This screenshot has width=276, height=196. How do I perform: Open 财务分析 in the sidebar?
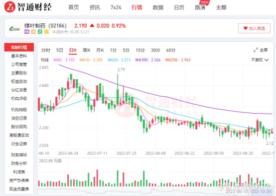click(19, 163)
